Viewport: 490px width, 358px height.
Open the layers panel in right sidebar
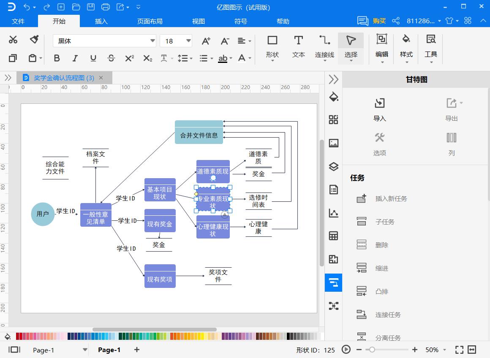(x=333, y=166)
